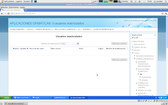Bookmark page with the star icon
Image resolution: width=168 pixels, height=105 pixels.
click(x=162, y=14)
